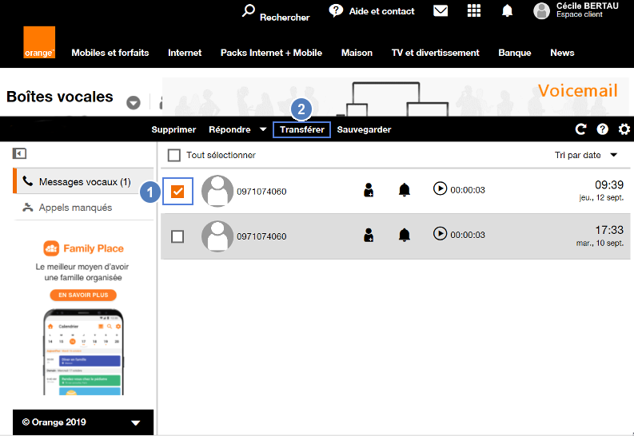Refresh the voicemail list
This screenshot has height=436, width=634.
click(580, 129)
